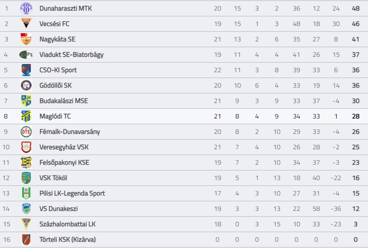
Task: Open the Nagykáta SE crest icon
Action: tap(26, 39)
